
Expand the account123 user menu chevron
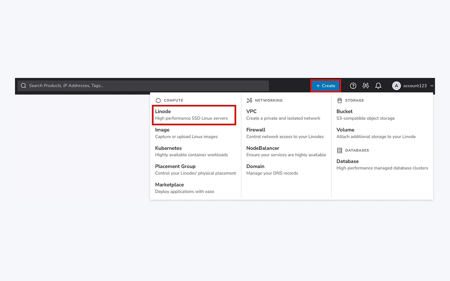[x=432, y=86]
